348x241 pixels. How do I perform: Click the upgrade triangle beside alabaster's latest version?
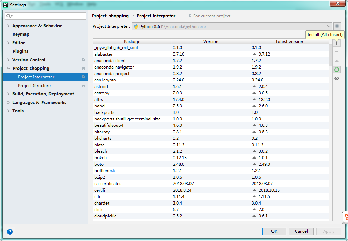pyautogui.click(x=253, y=54)
